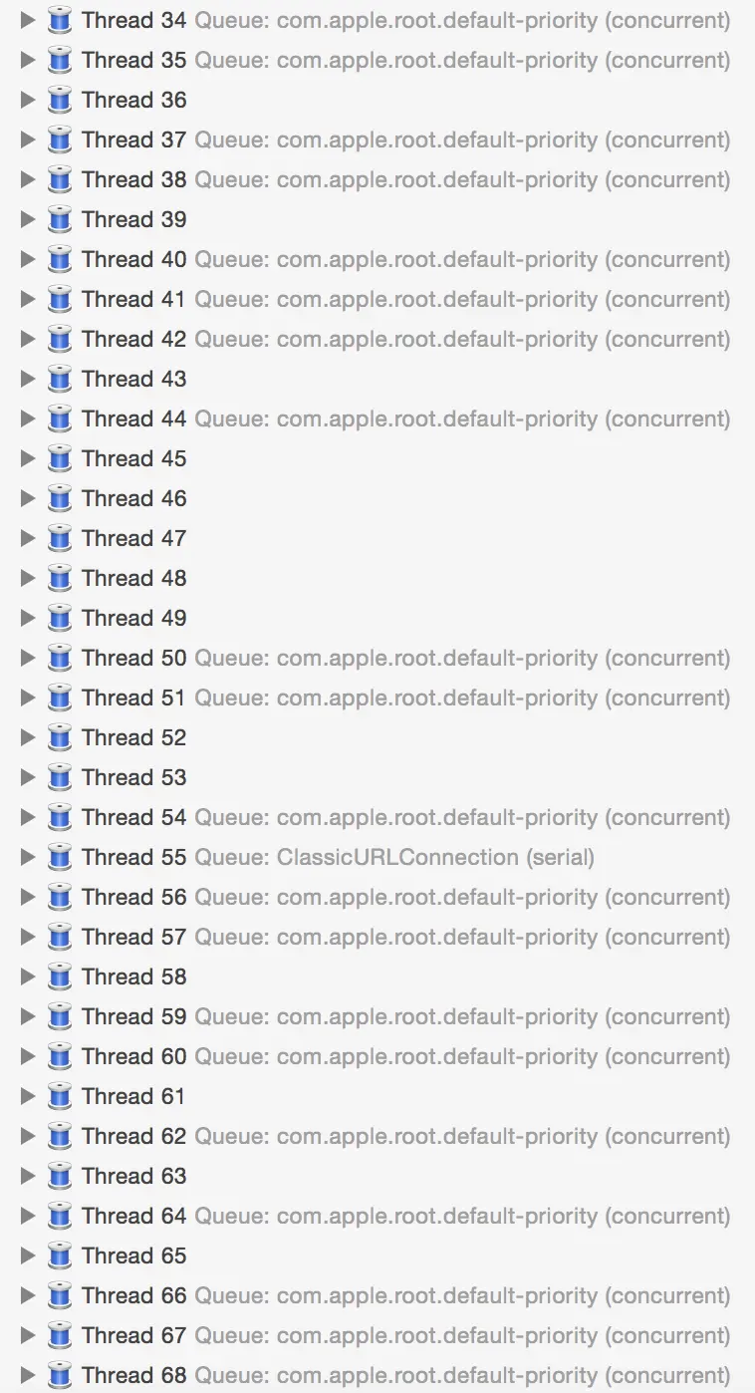Viewport: 755px width, 1393px height.
Task: Click the default-priority queue label on Thread 38
Action: pos(453,179)
